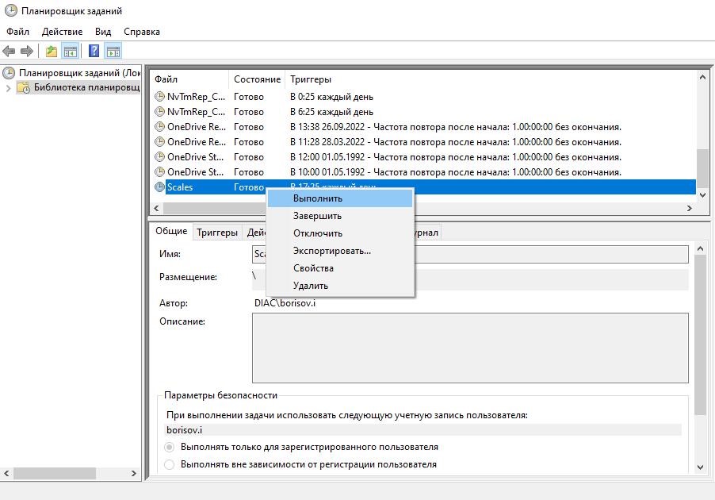The width and height of the screenshot is (715, 500).
Task: Switch to the Триггеры tab
Action: click(x=216, y=232)
